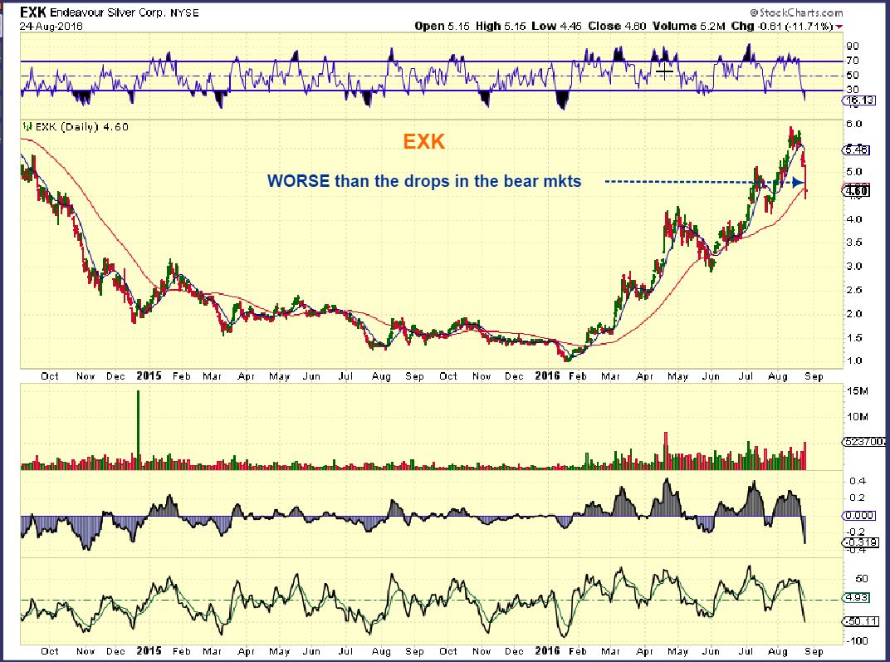Click the 15M label on the volume scale
The image size is (890, 662).
coord(857,391)
